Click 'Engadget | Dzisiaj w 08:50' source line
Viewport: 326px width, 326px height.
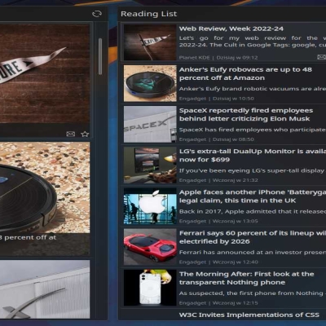(217, 139)
